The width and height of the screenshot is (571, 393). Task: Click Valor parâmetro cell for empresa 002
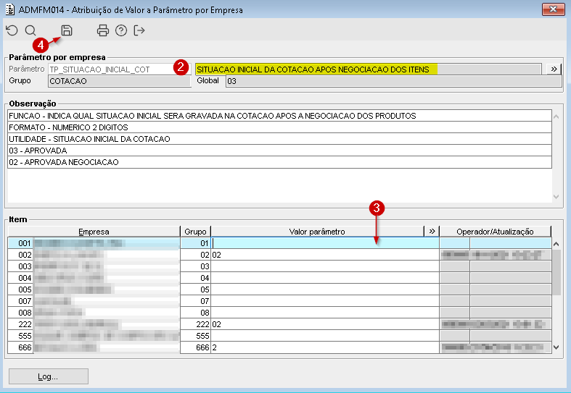(325, 255)
